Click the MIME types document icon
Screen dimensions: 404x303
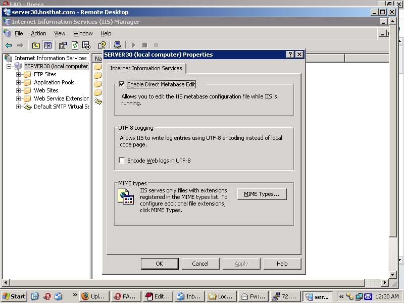(126, 196)
